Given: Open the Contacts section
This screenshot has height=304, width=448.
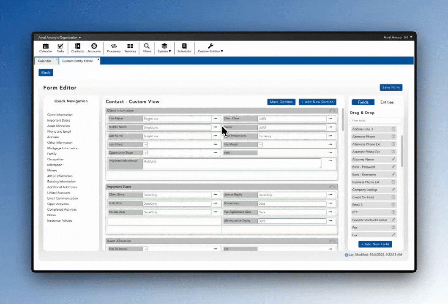Looking at the screenshot, I should [77, 47].
